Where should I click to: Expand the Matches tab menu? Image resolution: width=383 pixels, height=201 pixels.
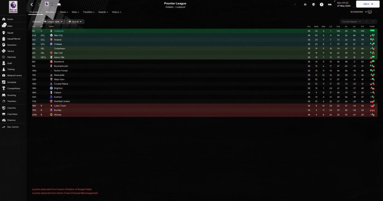tap(51, 12)
